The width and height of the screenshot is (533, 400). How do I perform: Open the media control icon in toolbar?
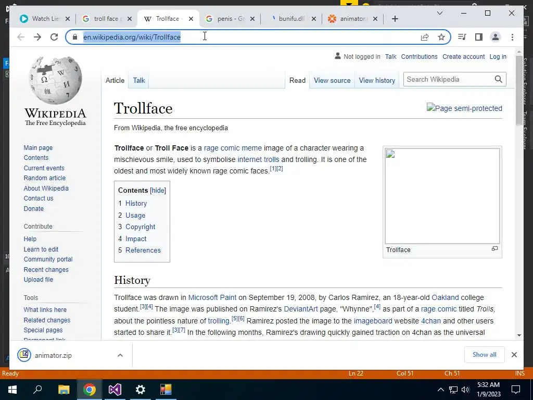click(x=462, y=37)
